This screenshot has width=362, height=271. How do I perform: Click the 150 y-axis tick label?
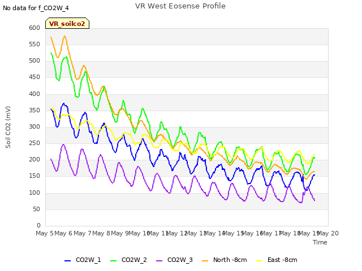tap(35, 176)
